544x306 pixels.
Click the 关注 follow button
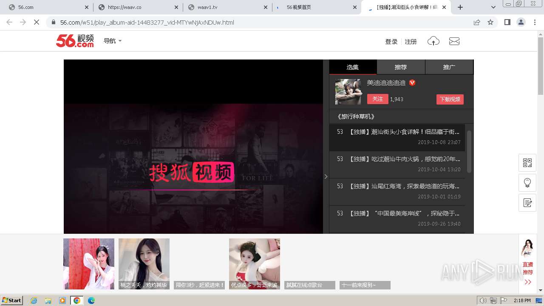point(377,99)
